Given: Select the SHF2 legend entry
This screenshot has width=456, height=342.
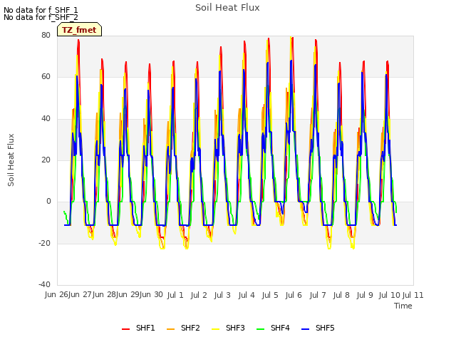Looking at the screenshot, I should pyautogui.click(x=183, y=328).
